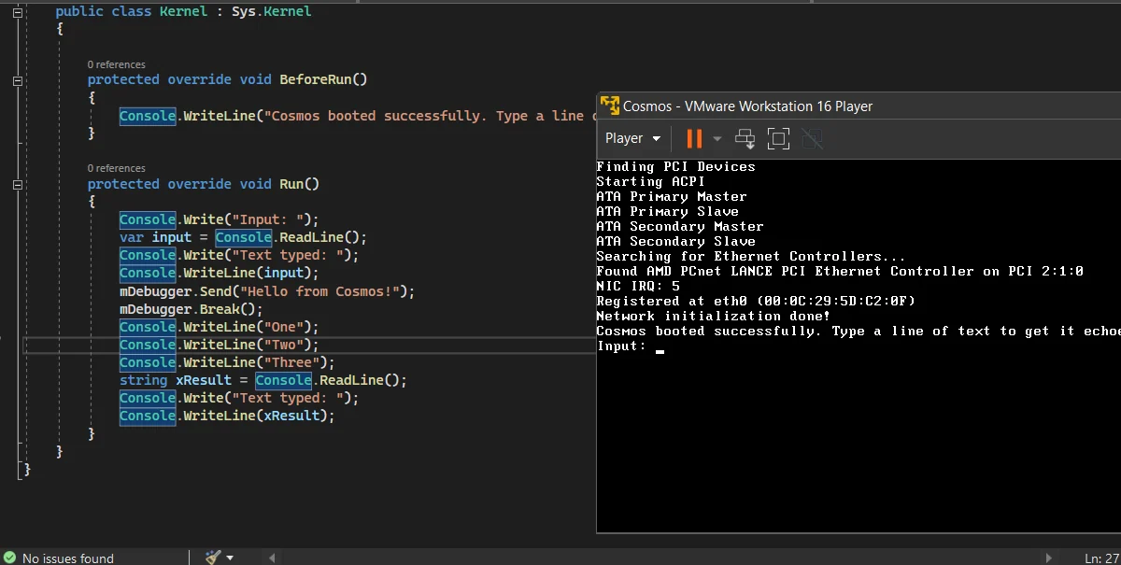The image size is (1121, 565).
Task: Collapse the Run method outlining region
Action: 17,185
